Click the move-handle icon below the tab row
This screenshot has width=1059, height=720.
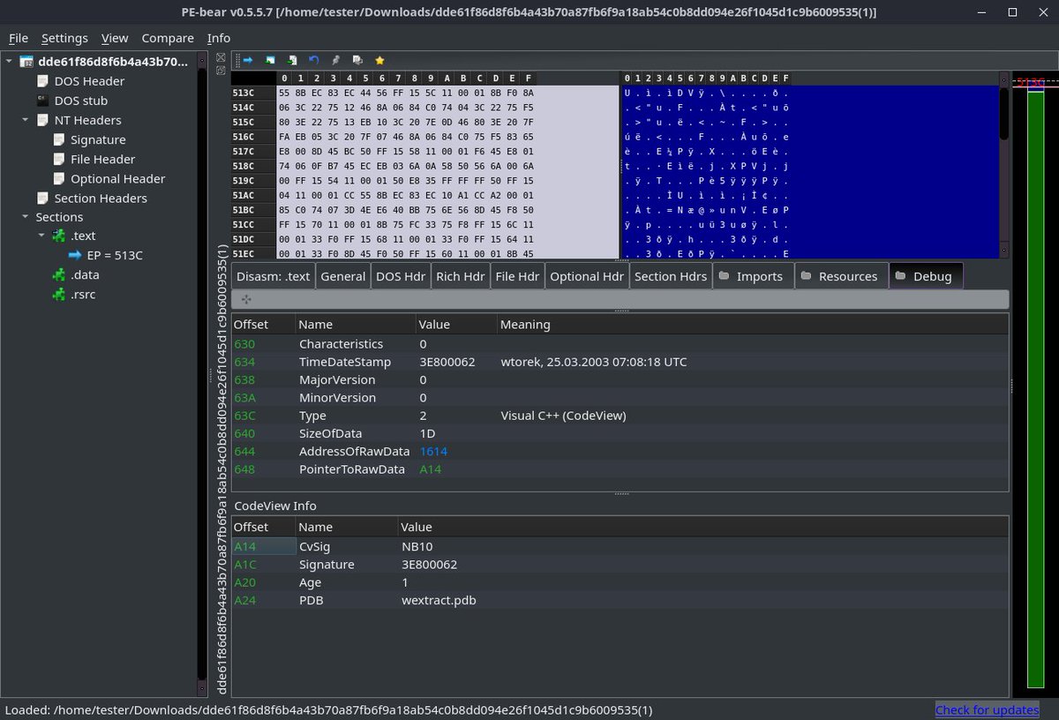[246, 300]
